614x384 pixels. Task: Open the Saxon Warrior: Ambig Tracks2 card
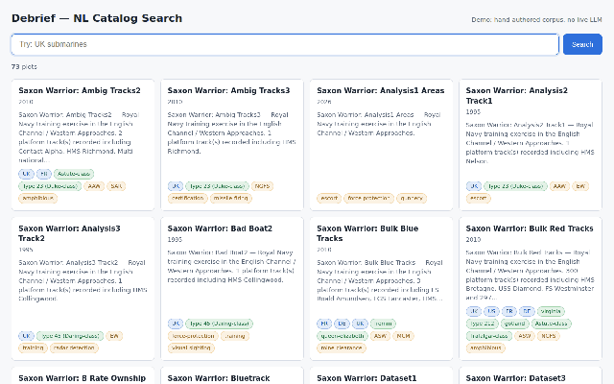tap(80, 91)
